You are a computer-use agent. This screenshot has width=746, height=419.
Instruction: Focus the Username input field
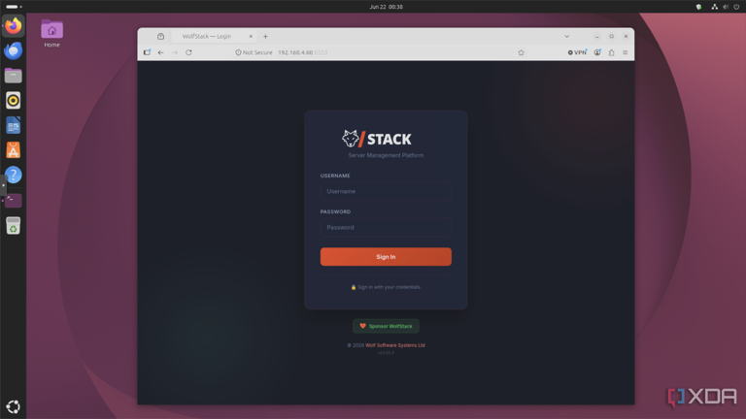tap(386, 191)
